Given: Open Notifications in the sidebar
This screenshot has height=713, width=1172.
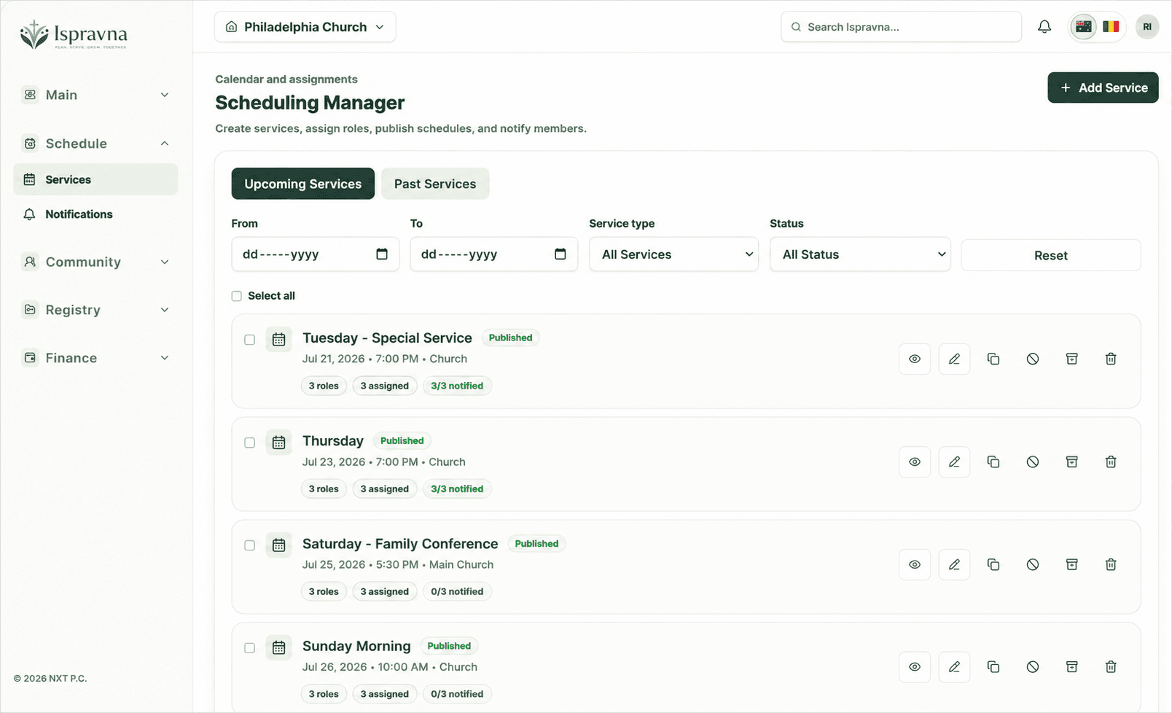Looking at the screenshot, I should point(95,214).
